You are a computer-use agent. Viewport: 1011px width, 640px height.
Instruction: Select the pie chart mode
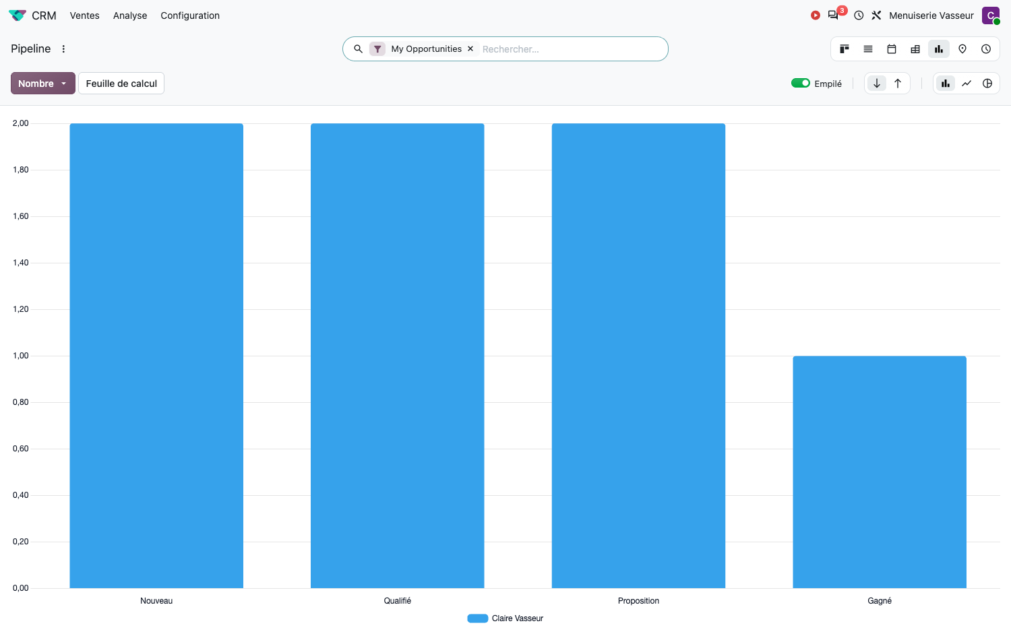click(x=987, y=84)
